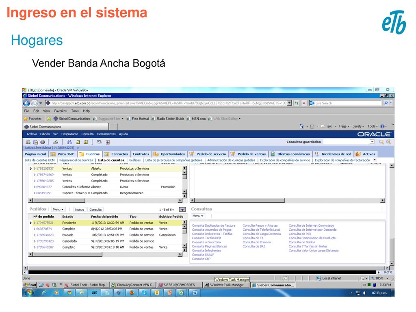Click the Live Search magnifier button
Viewport: 416px width, 312px height.
[386, 103]
